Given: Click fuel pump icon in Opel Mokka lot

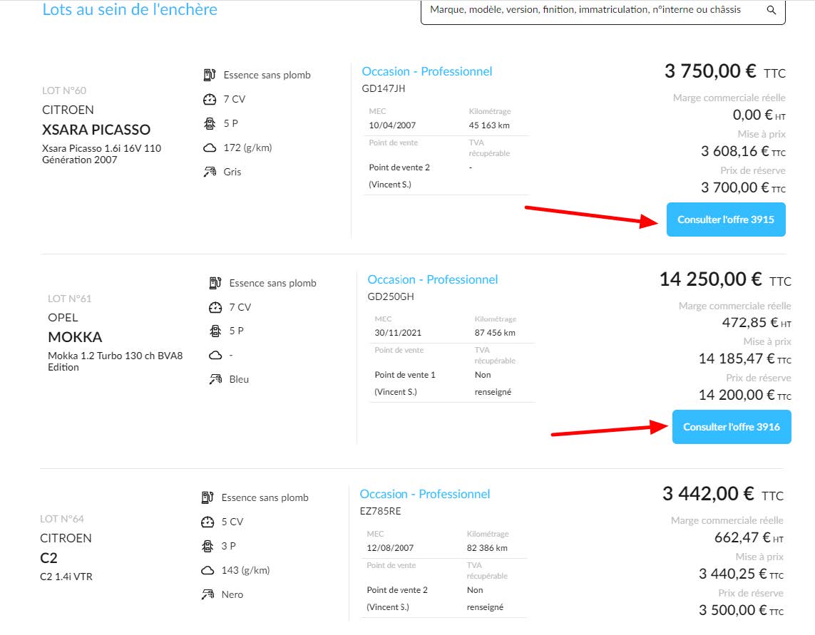Looking at the screenshot, I should (215, 283).
